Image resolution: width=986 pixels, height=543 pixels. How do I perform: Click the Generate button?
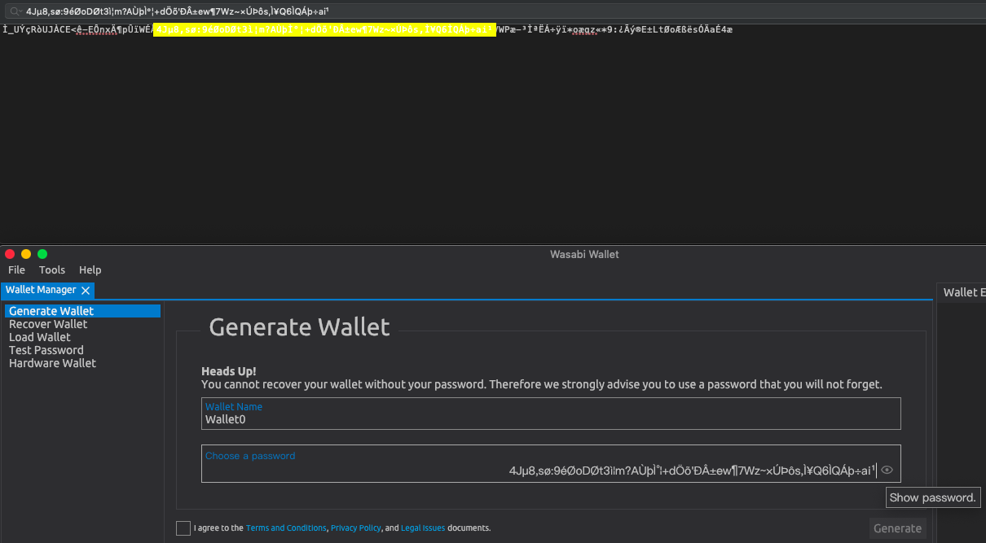pos(897,528)
